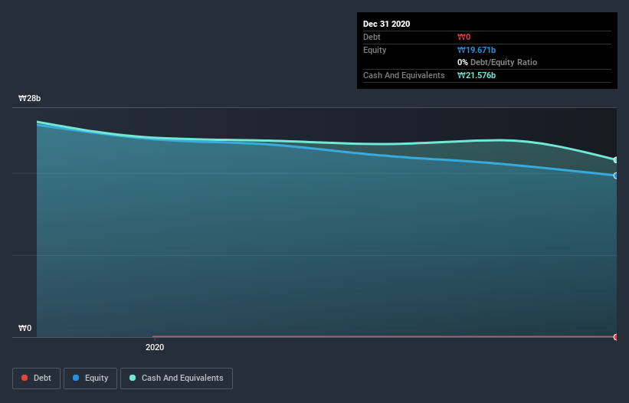Toggle the Cash And Equivalents legend button

pyautogui.click(x=176, y=378)
